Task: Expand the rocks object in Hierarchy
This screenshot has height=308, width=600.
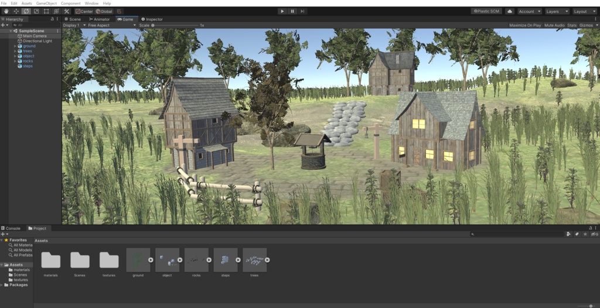Action: click(x=15, y=61)
